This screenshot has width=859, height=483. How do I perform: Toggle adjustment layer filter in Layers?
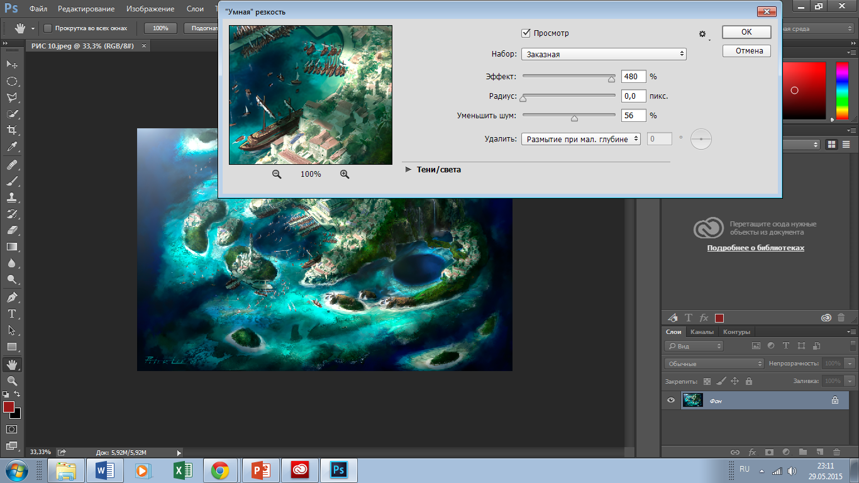771,346
